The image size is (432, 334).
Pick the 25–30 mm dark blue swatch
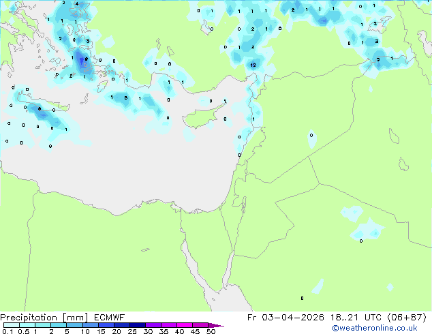(138, 325)
